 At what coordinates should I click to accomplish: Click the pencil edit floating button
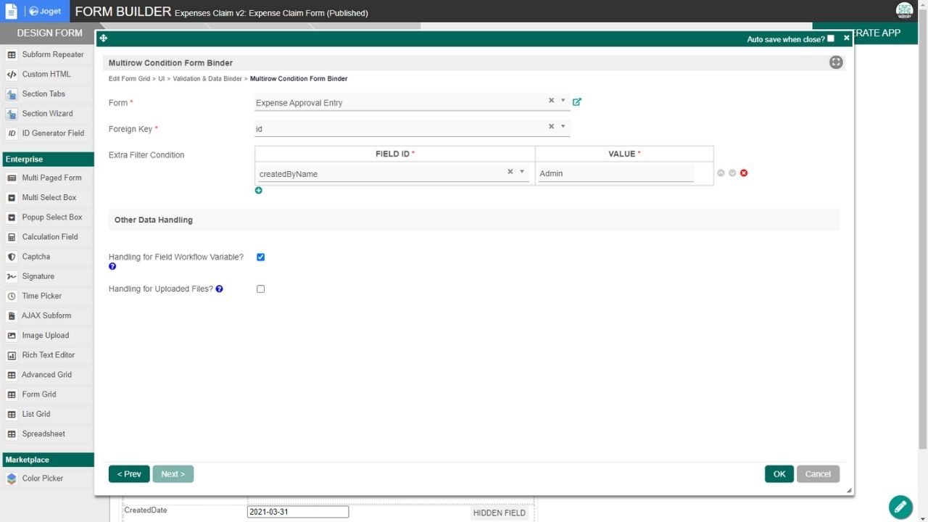pyautogui.click(x=900, y=506)
